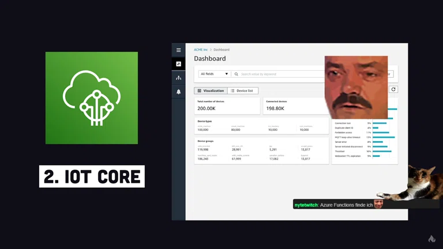The image size is (443, 249).
Task: Click the mustached man meme image
Action: tap(356, 87)
